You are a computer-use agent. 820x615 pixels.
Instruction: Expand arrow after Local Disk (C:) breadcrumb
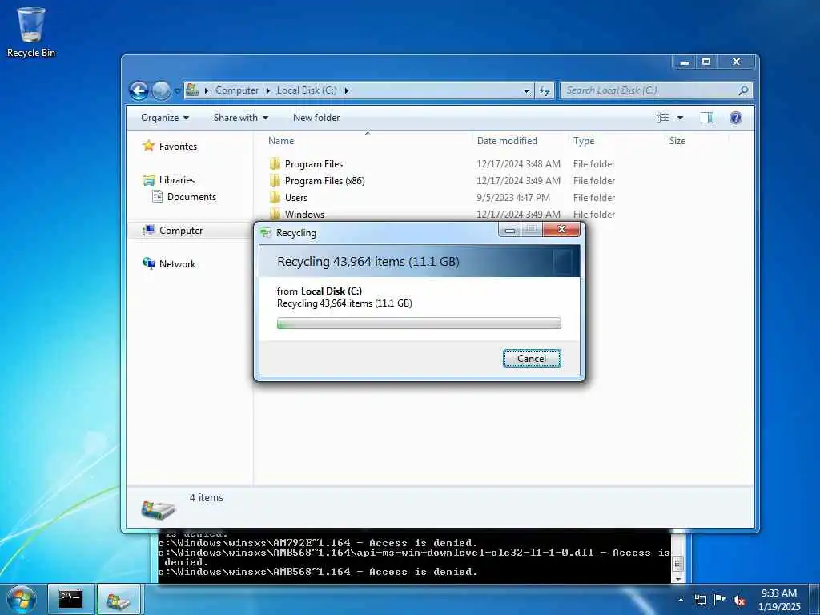coord(346,90)
